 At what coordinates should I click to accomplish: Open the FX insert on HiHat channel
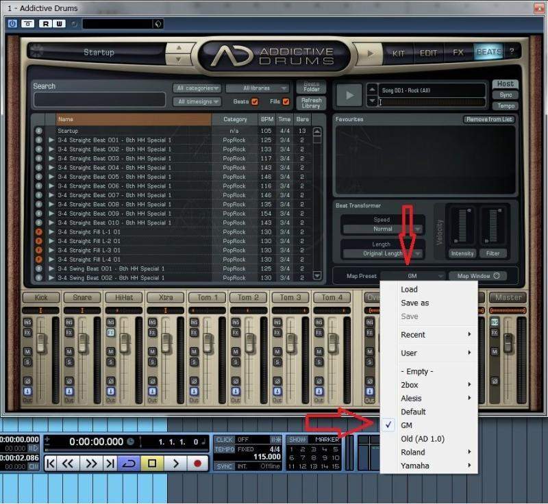click(110, 332)
